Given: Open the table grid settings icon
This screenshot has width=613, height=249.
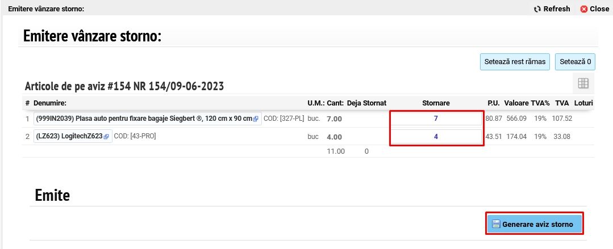Looking at the screenshot, I should 583,83.
